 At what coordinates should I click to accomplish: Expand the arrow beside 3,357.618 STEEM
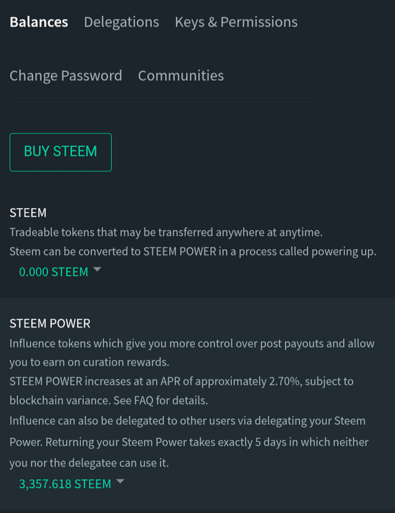click(120, 482)
